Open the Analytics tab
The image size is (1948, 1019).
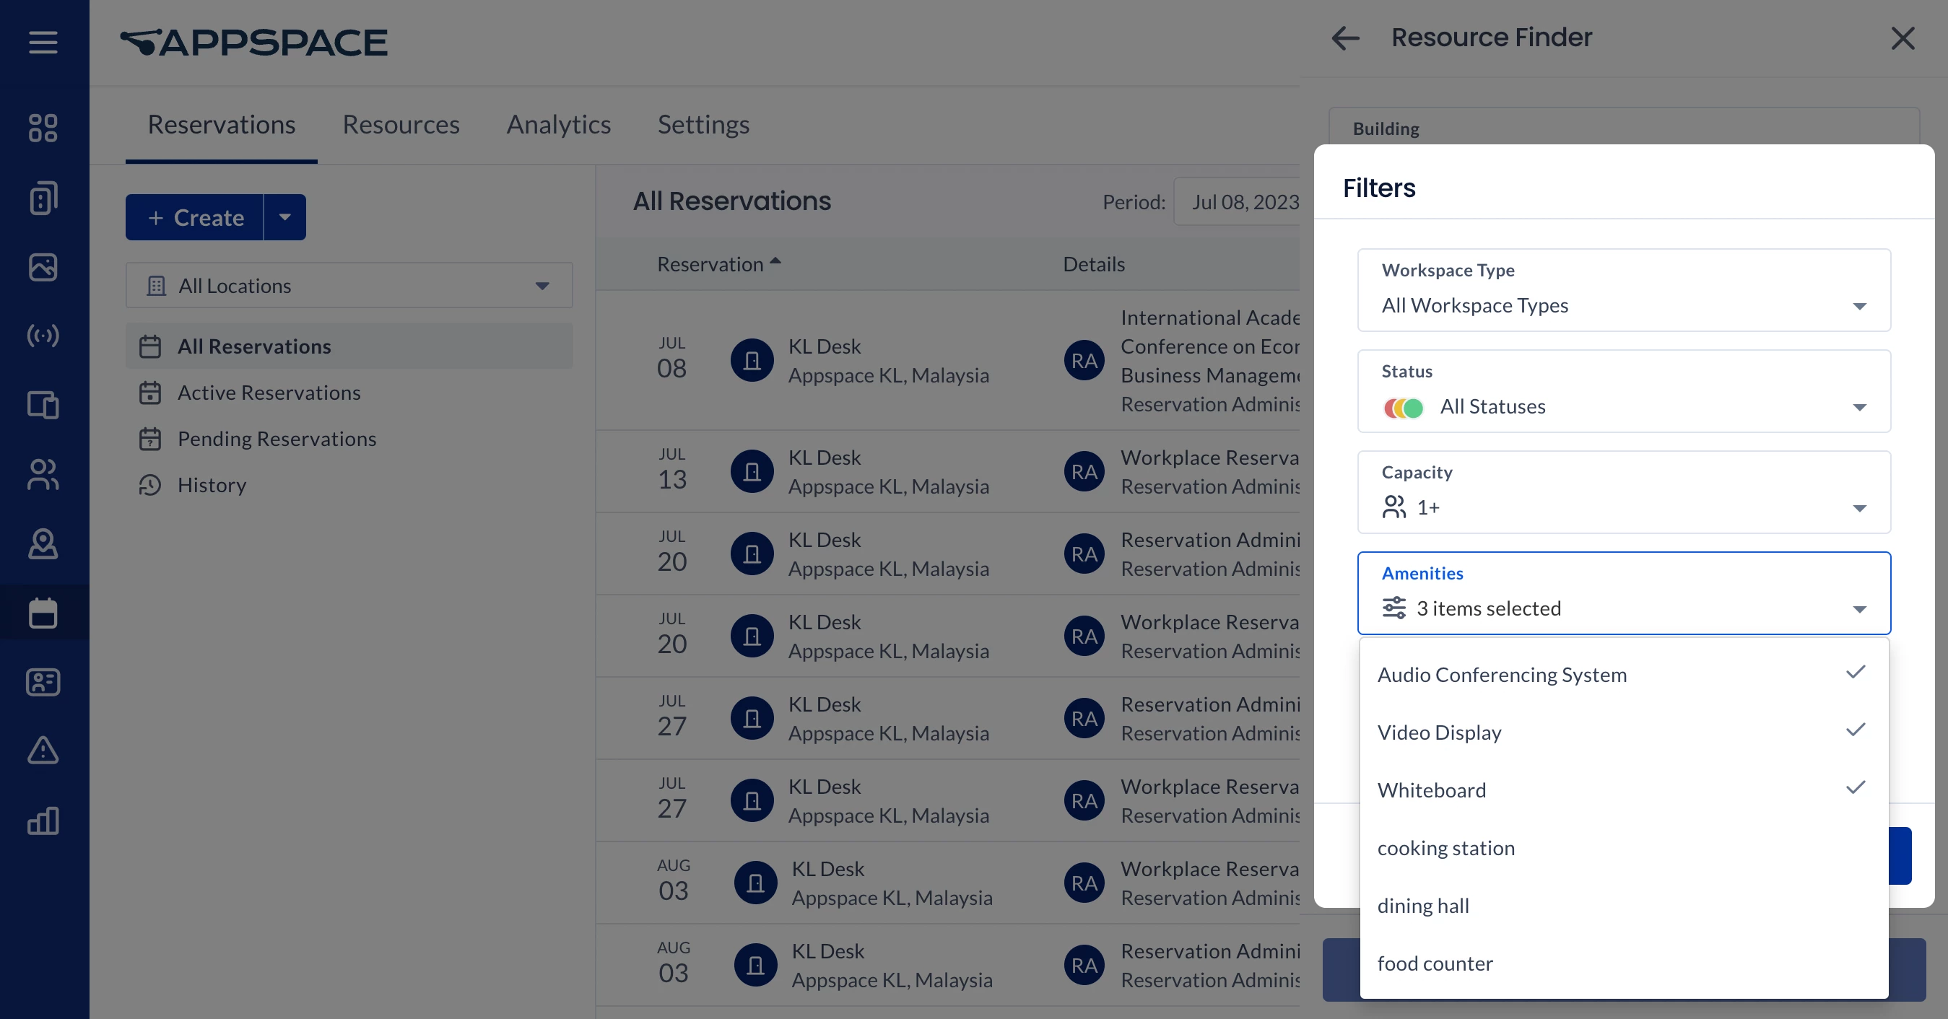click(558, 125)
